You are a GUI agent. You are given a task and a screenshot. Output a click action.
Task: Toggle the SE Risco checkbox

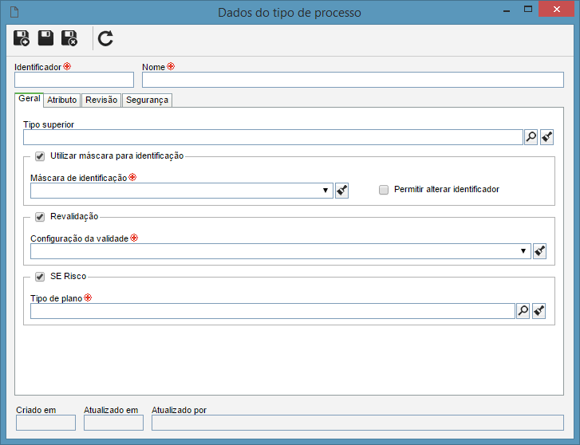pyautogui.click(x=40, y=277)
